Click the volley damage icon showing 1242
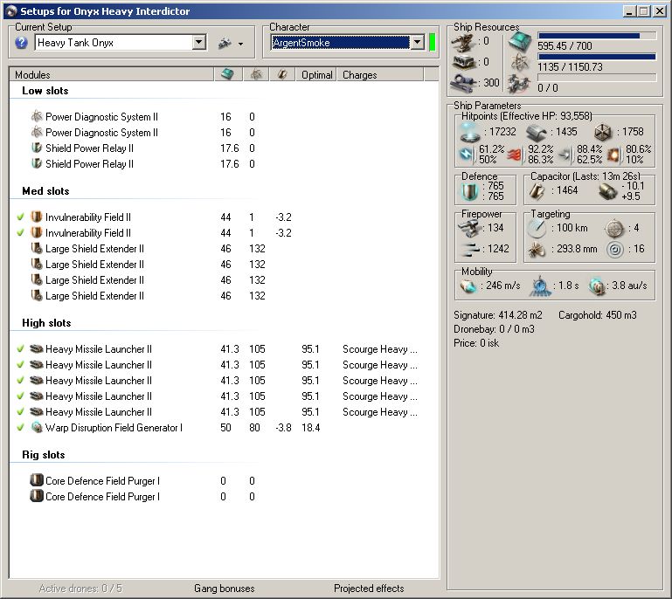The height and width of the screenshot is (599, 672). click(x=469, y=250)
